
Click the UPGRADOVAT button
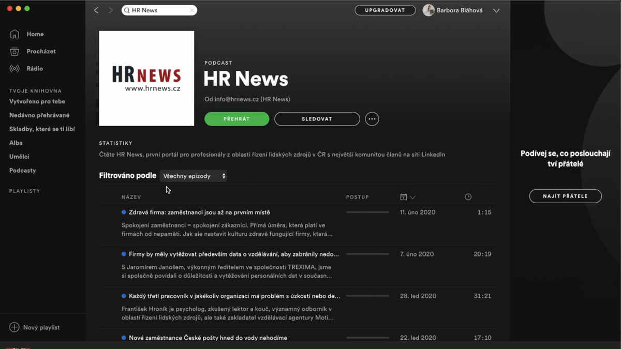(385, 10)
